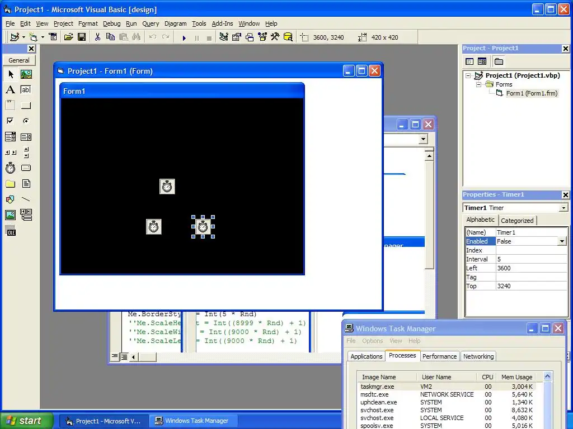Image resolution: width=573 pixels, height=429 pixels.
Task: Switch to Categorized properties tab
Action: pos(516,220)
